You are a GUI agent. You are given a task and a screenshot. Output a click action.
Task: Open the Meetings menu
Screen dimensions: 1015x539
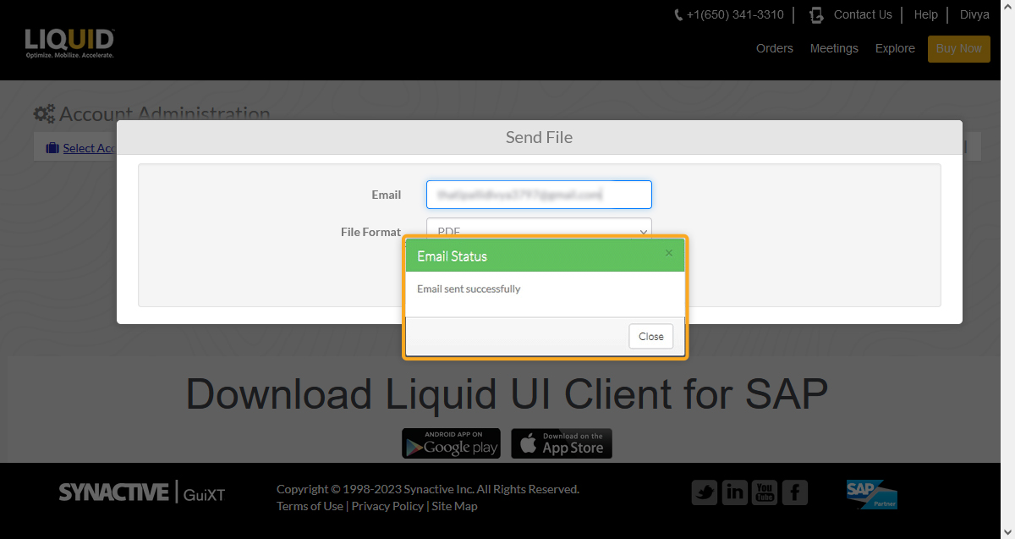(x=834, y=48)
